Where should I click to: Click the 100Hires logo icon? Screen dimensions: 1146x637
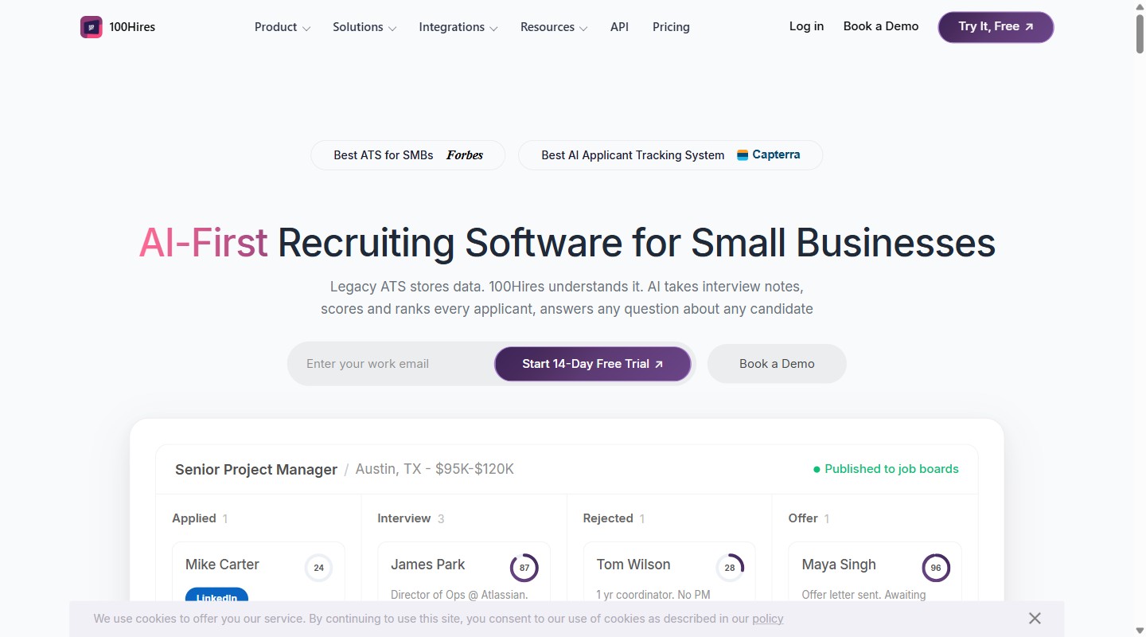(x=92, y=27)
